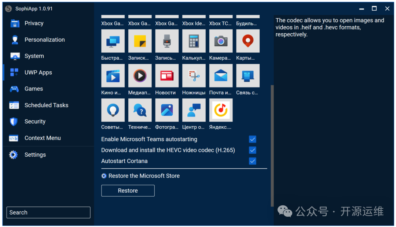Uncheck Enable Microsoft Teams autostarting
This screenshot has height=227, width=396.
coord(252,139)
